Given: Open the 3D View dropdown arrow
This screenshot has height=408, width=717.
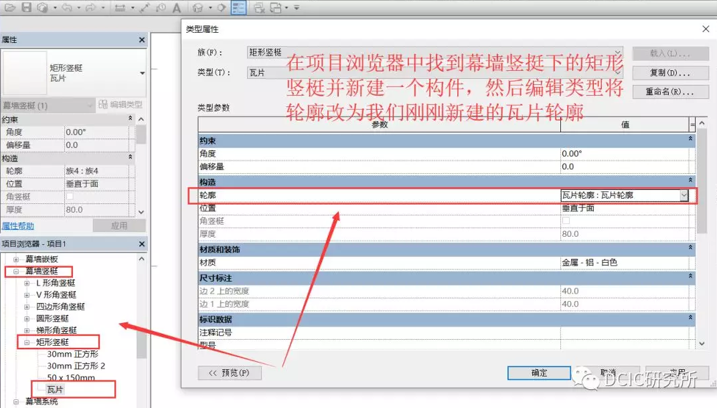Looking at the screenshot, I should coord(210,8).
